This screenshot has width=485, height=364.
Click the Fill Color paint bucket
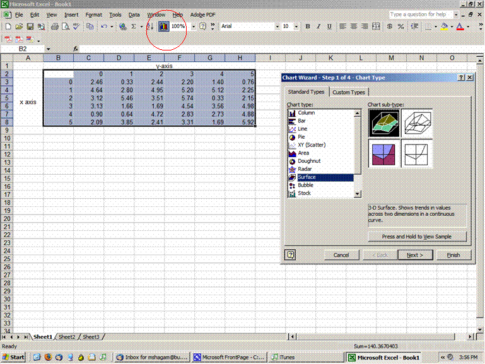click(444, 26)
